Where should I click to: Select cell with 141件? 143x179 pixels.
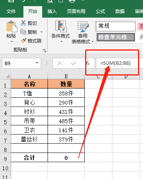point(66,130)
